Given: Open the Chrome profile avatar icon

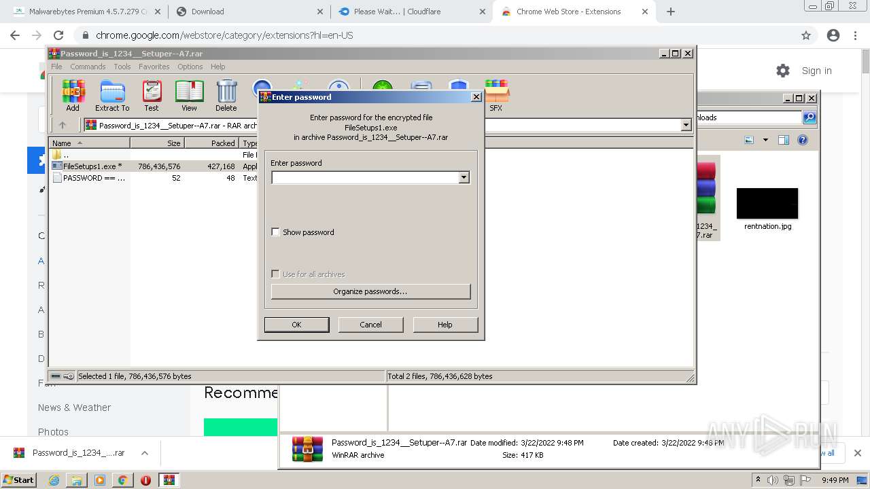Looking at the screenshot, I should point(833,35).
